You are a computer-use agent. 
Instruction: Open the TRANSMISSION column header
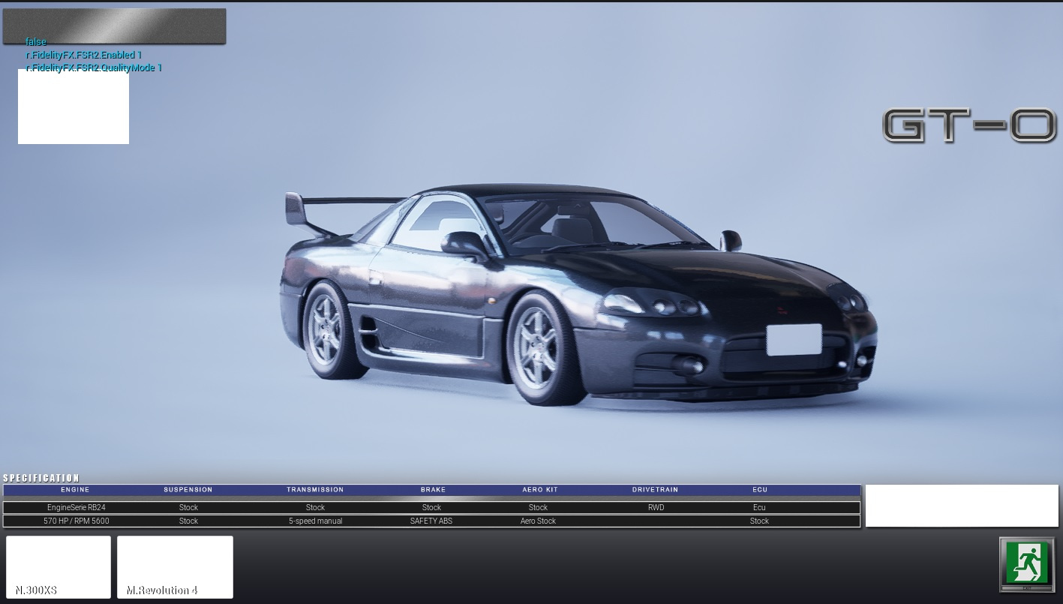[x=315, y=490]
